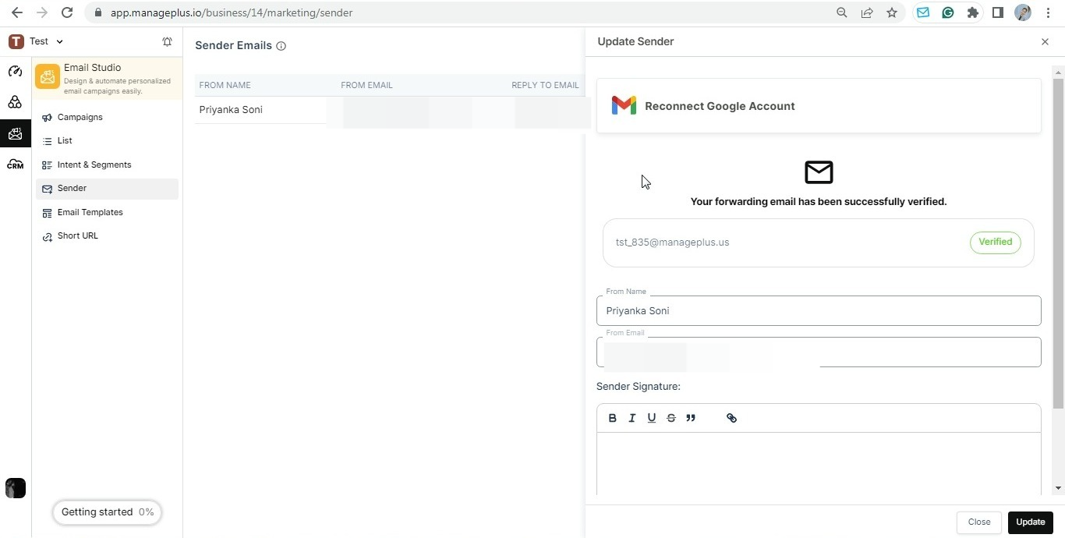
Task: Click the Close button
Action: pyautogui.click(x=979, y=522)
